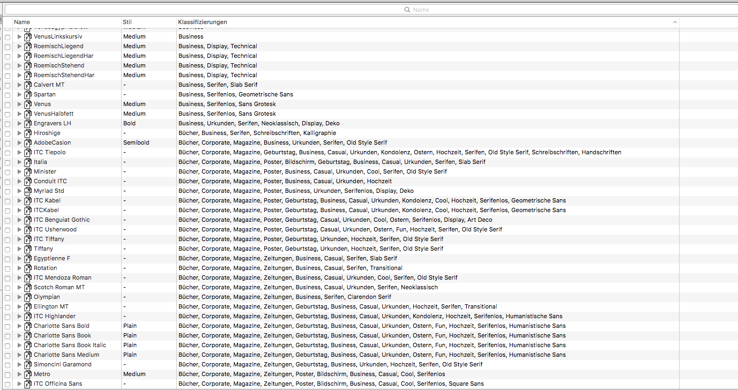This screenshot has height=390, width=738.
Task: Expand the Charlotte Sans Bold row
Action: point(19,326)
